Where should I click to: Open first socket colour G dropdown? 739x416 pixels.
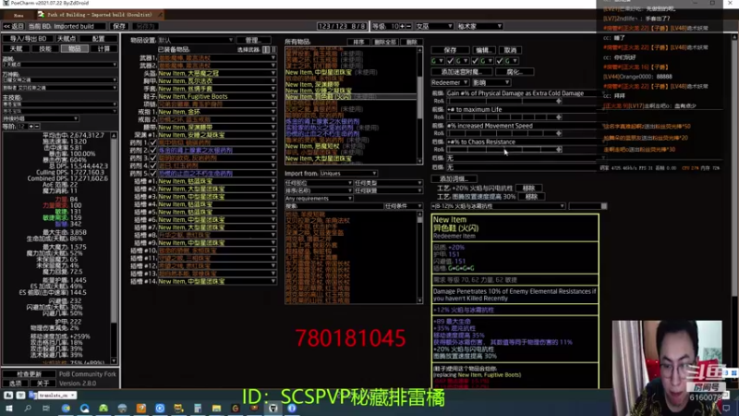pos(437,61)
